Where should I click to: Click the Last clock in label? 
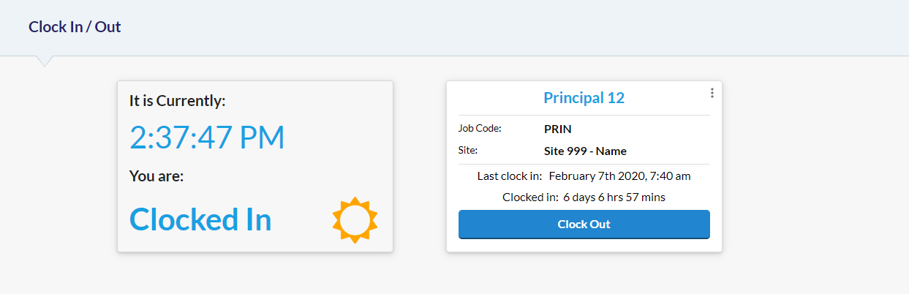510,176
